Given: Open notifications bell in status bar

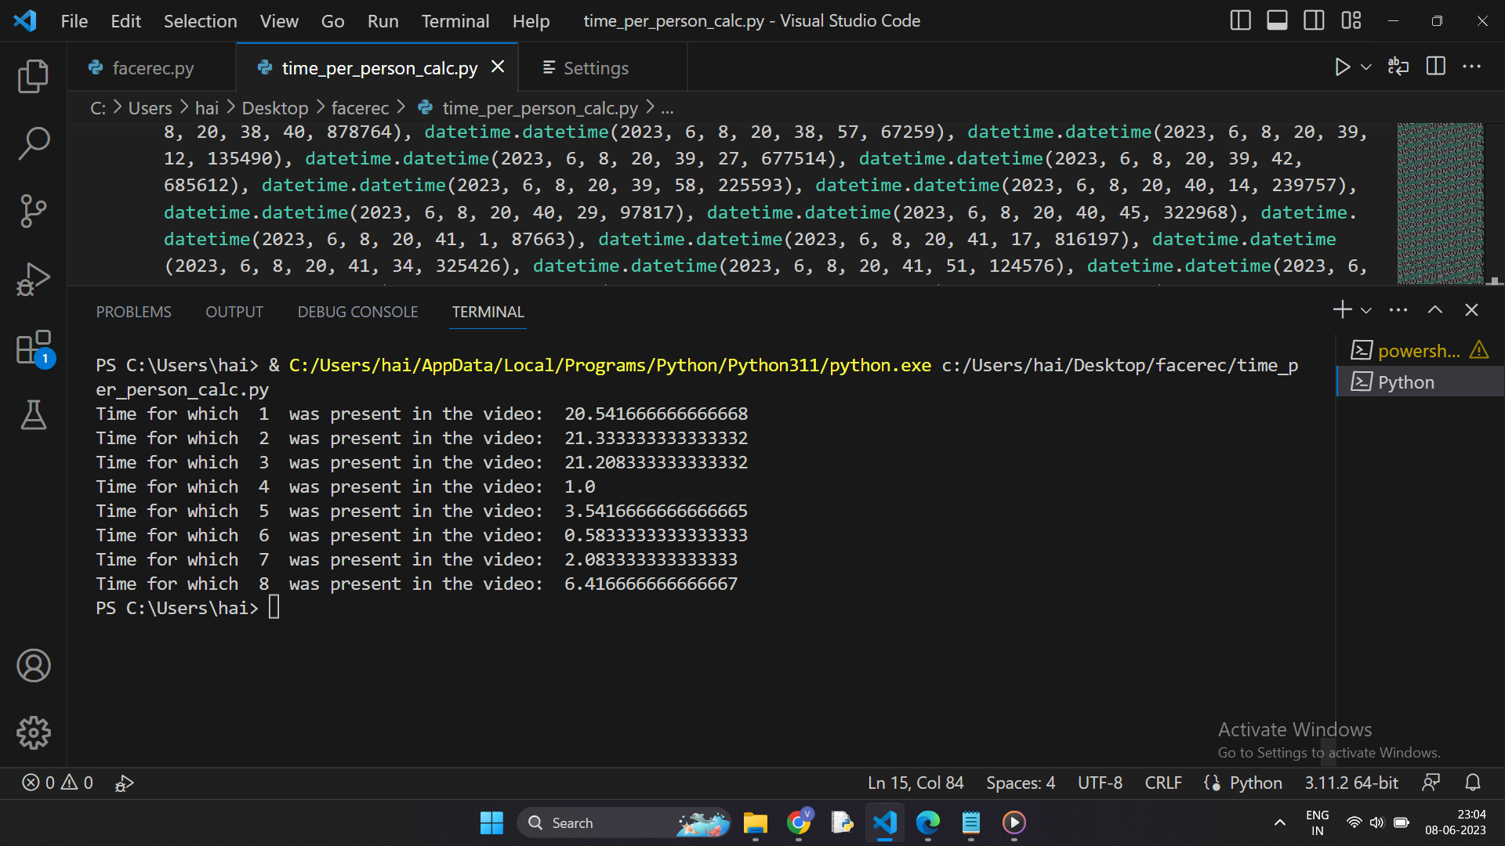Looking at the screenshot, I should coord(1473,783).
